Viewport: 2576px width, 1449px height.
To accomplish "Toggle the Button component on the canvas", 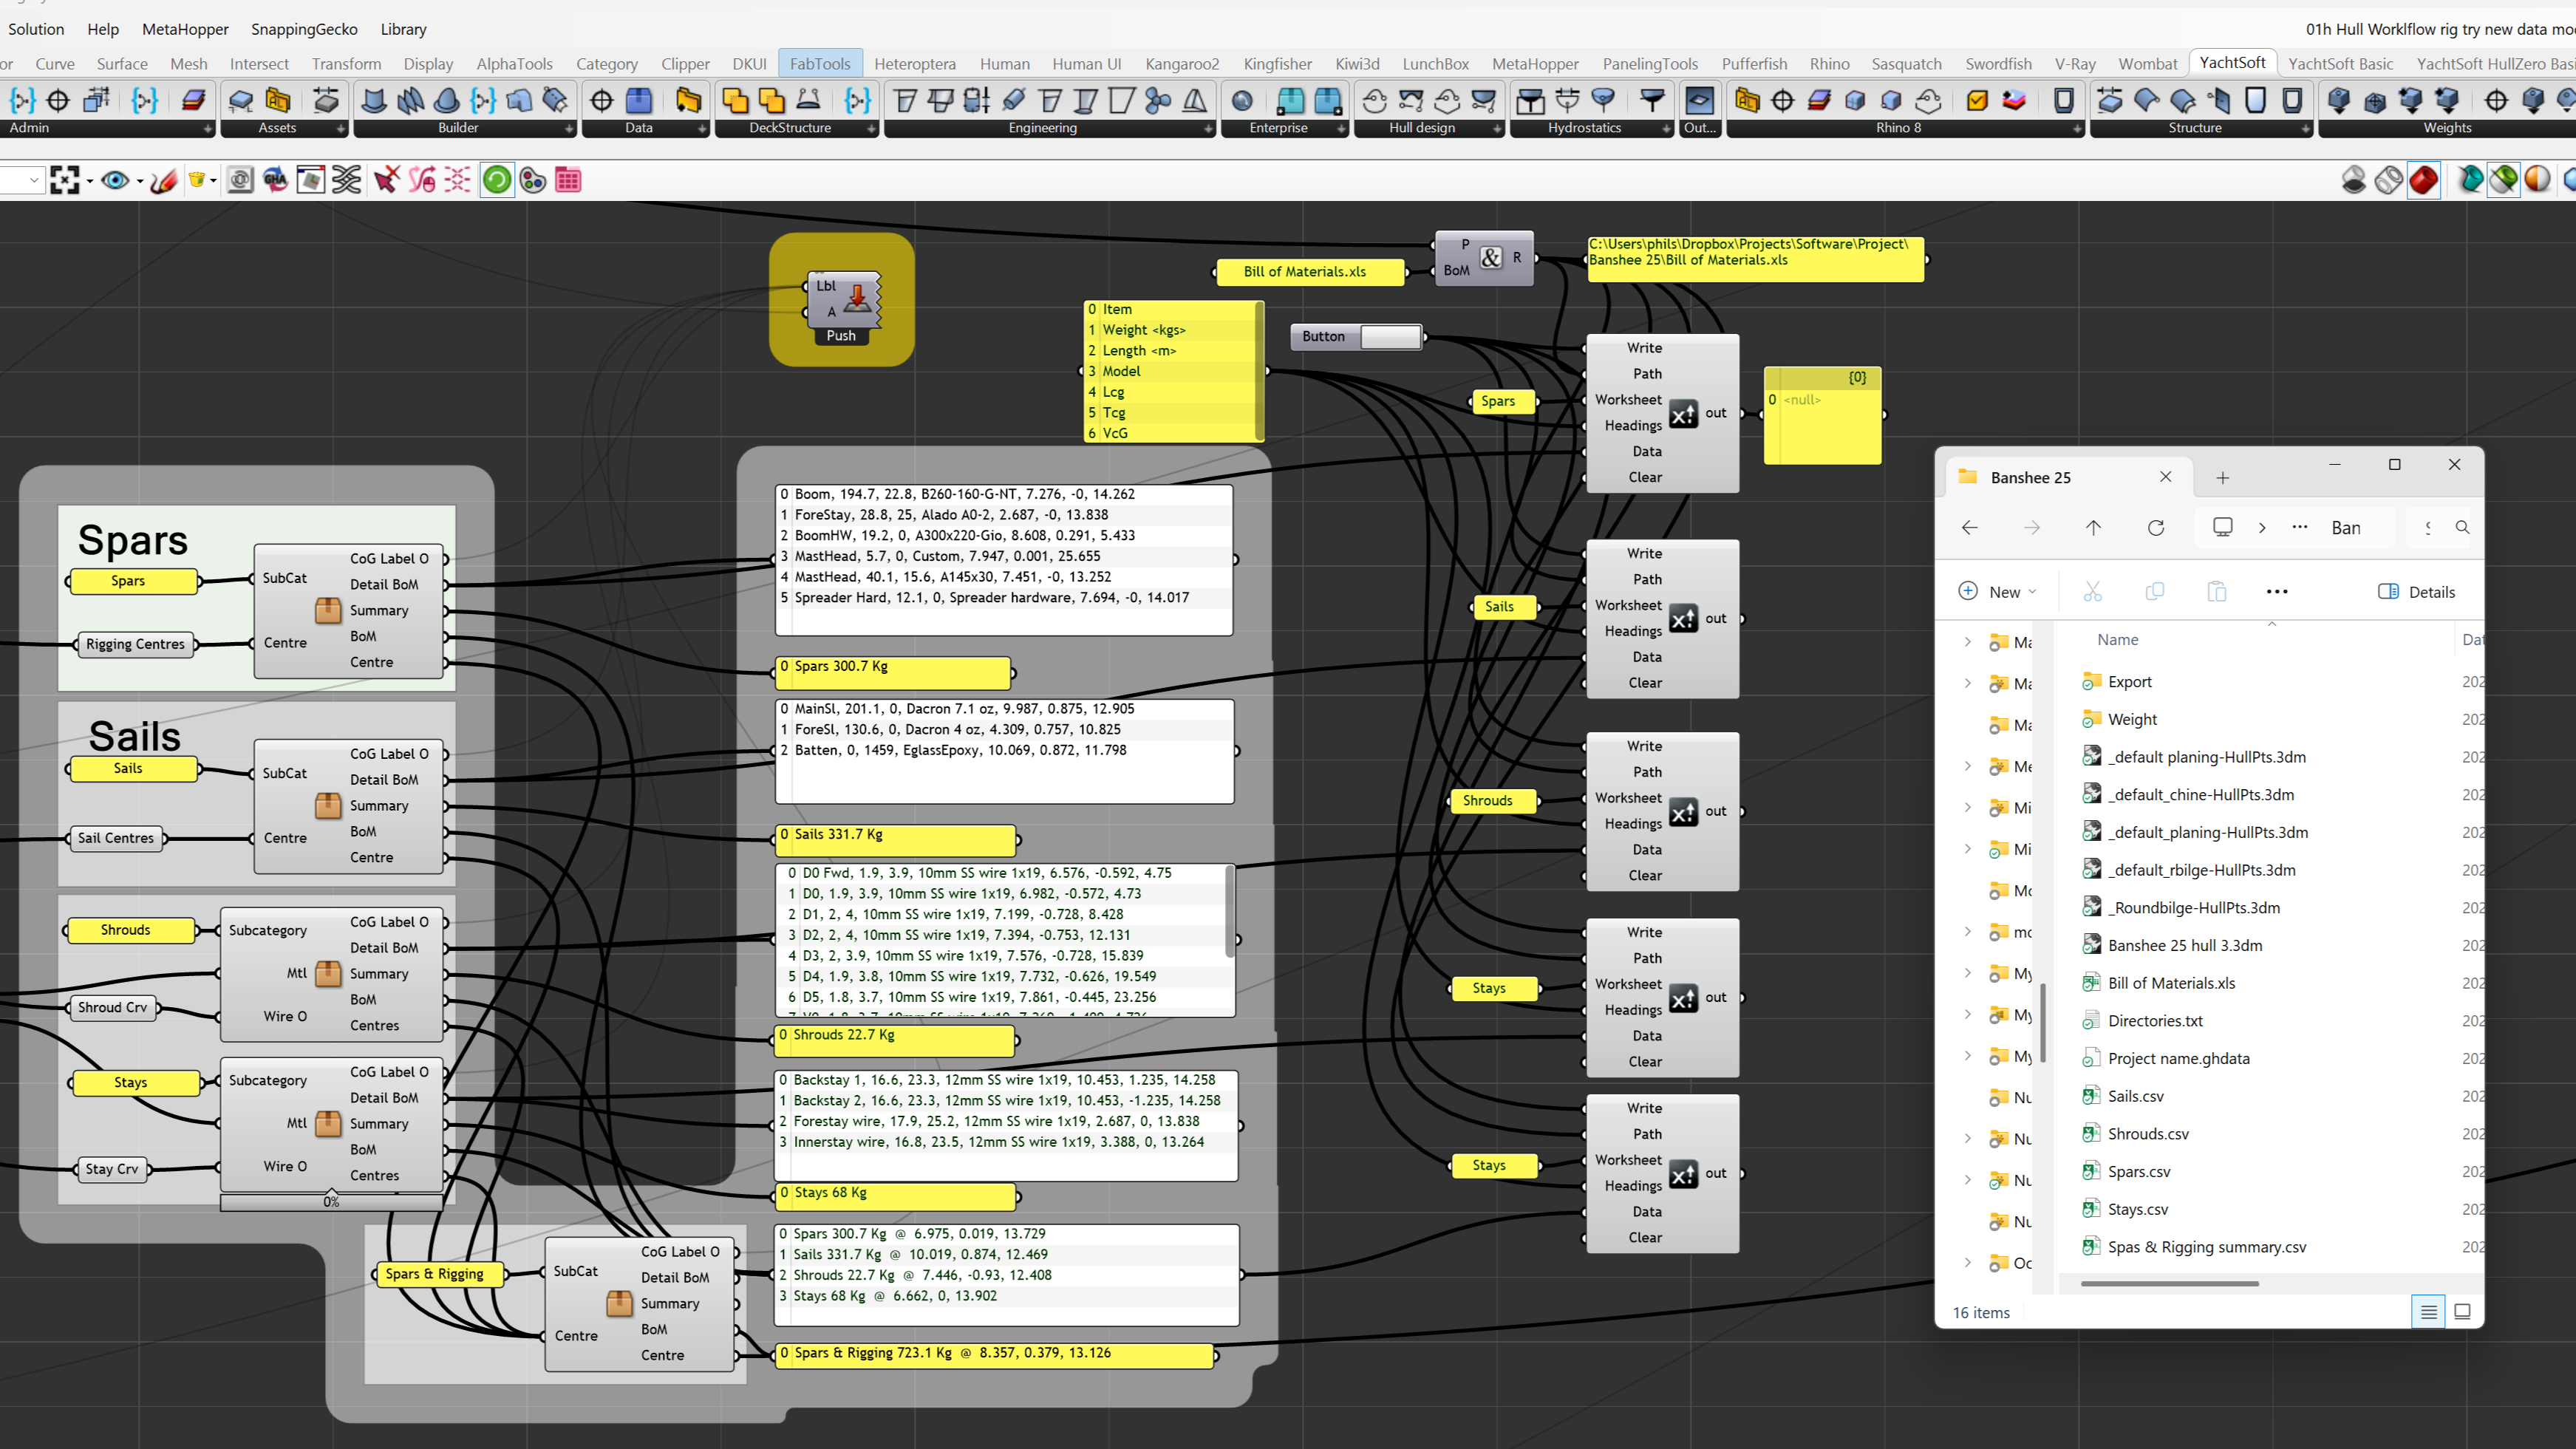I will pyautogui.click(x=1390, y=337).
